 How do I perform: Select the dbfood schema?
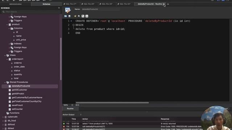(11, 125)
